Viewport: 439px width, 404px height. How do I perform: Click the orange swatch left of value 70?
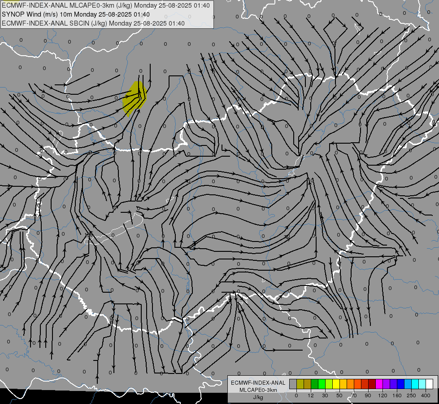click(351, 384)
